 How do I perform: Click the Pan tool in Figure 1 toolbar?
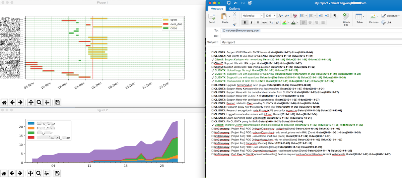[30, 102]
